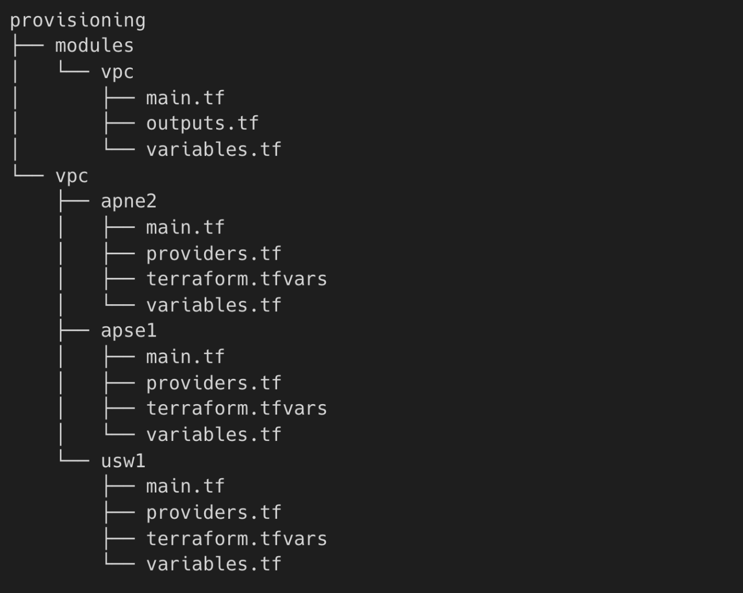
Task: Select the apse1 region folder
Action: click(x=128, y=331)
